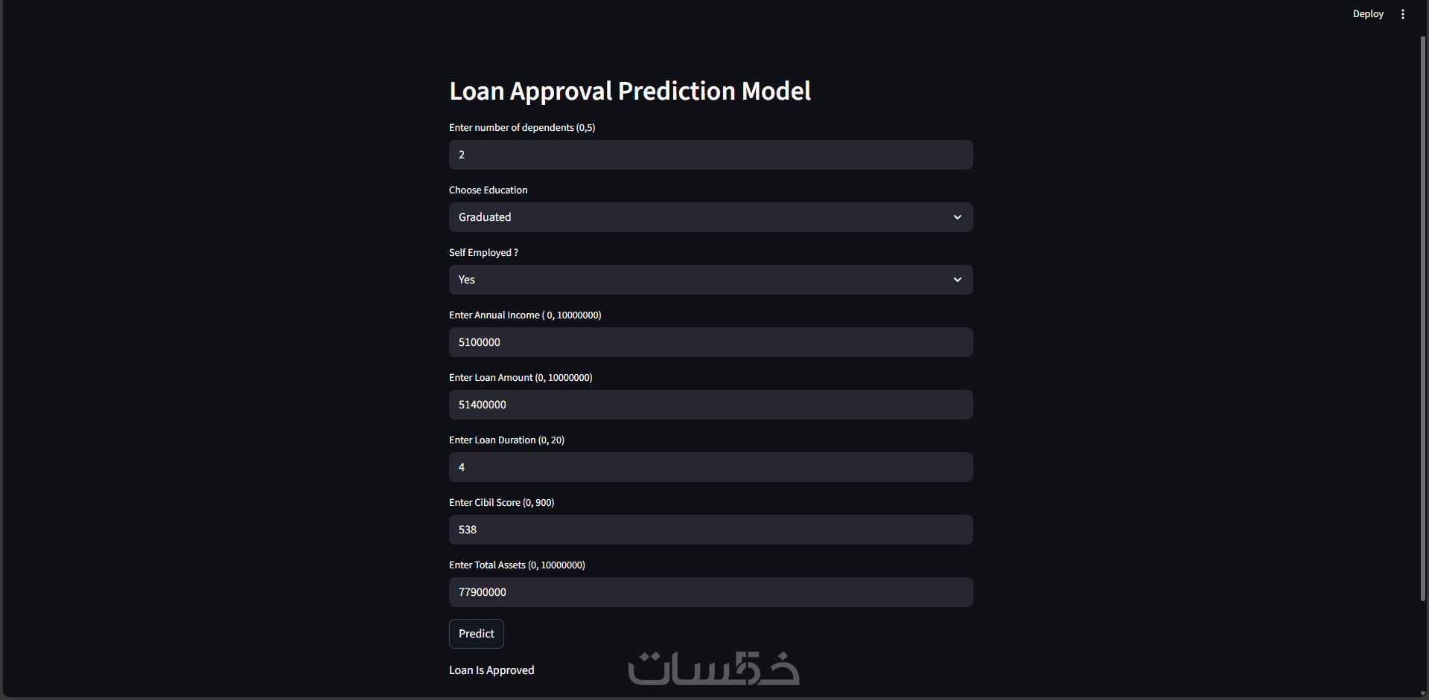1429x700 pixels.
Task: Select the Loan Duration input box
Action: (710, 467)
